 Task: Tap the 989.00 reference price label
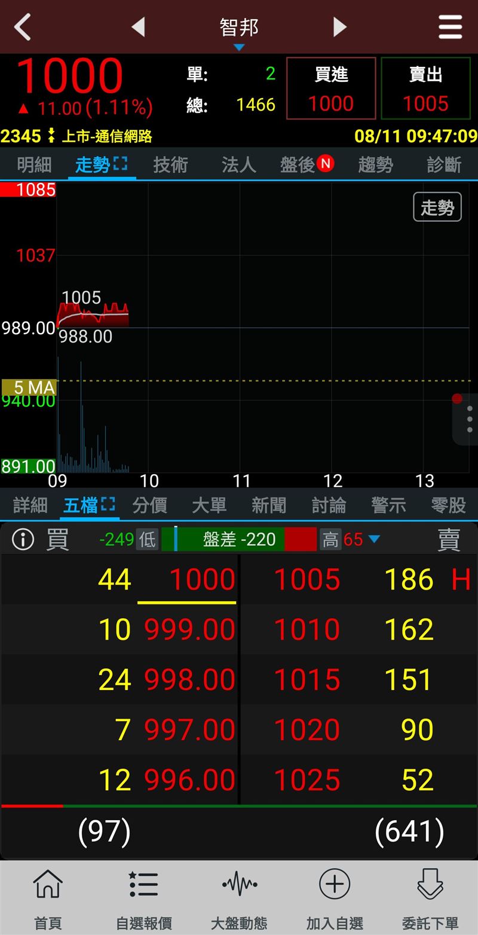pyautogui.click(x=28, y=328)
